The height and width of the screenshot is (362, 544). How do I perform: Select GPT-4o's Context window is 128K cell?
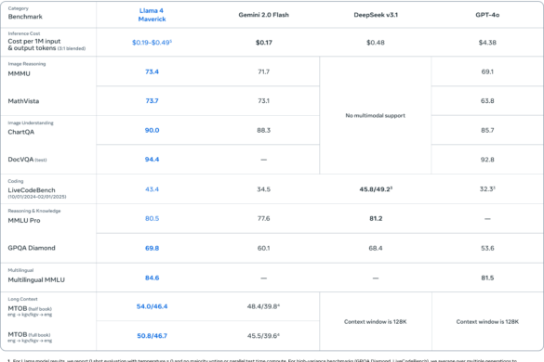click(x=487, y=321)
